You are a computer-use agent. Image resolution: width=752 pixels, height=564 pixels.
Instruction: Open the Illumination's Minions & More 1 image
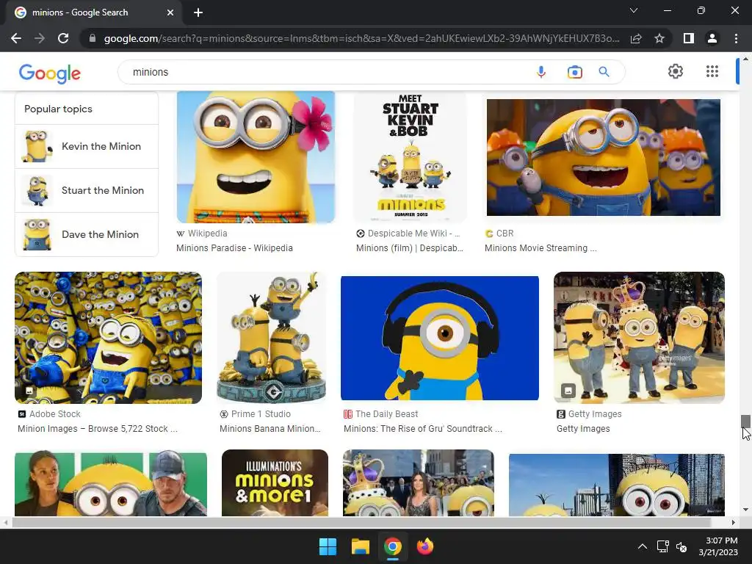(x=275, y=482)
